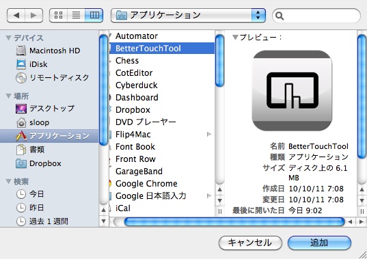Open the 書類 documents icon
The height and width of the screenshot is (259, 367).
coord(21,150)
